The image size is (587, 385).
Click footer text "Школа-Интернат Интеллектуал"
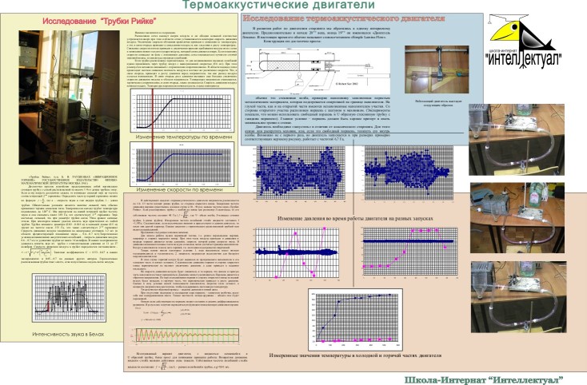click(484, 380)
